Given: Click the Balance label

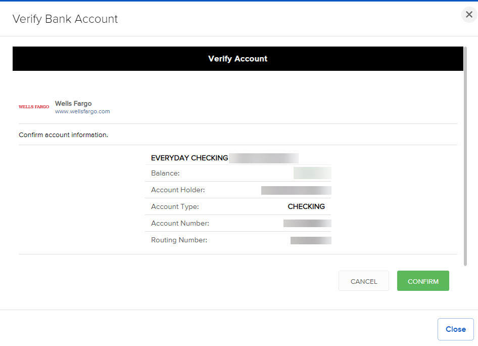Looking at the screenshot, I should 165,174.
